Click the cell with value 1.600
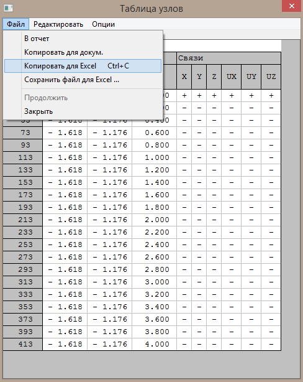This screenshot has width=303, height=382. point(154,195)
